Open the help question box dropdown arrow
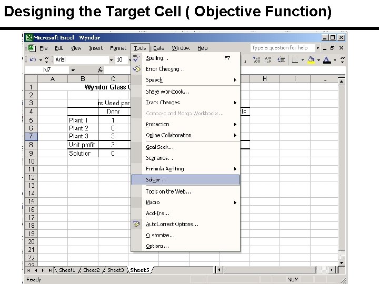379x284 pixels. tap(317, 48)
